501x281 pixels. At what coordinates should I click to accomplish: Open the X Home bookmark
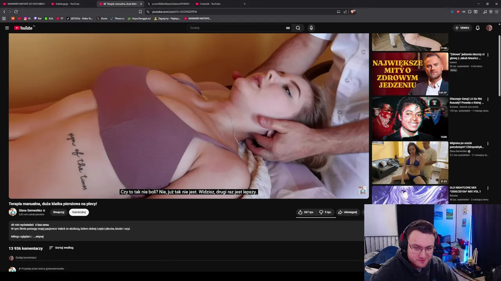point(102,18)
